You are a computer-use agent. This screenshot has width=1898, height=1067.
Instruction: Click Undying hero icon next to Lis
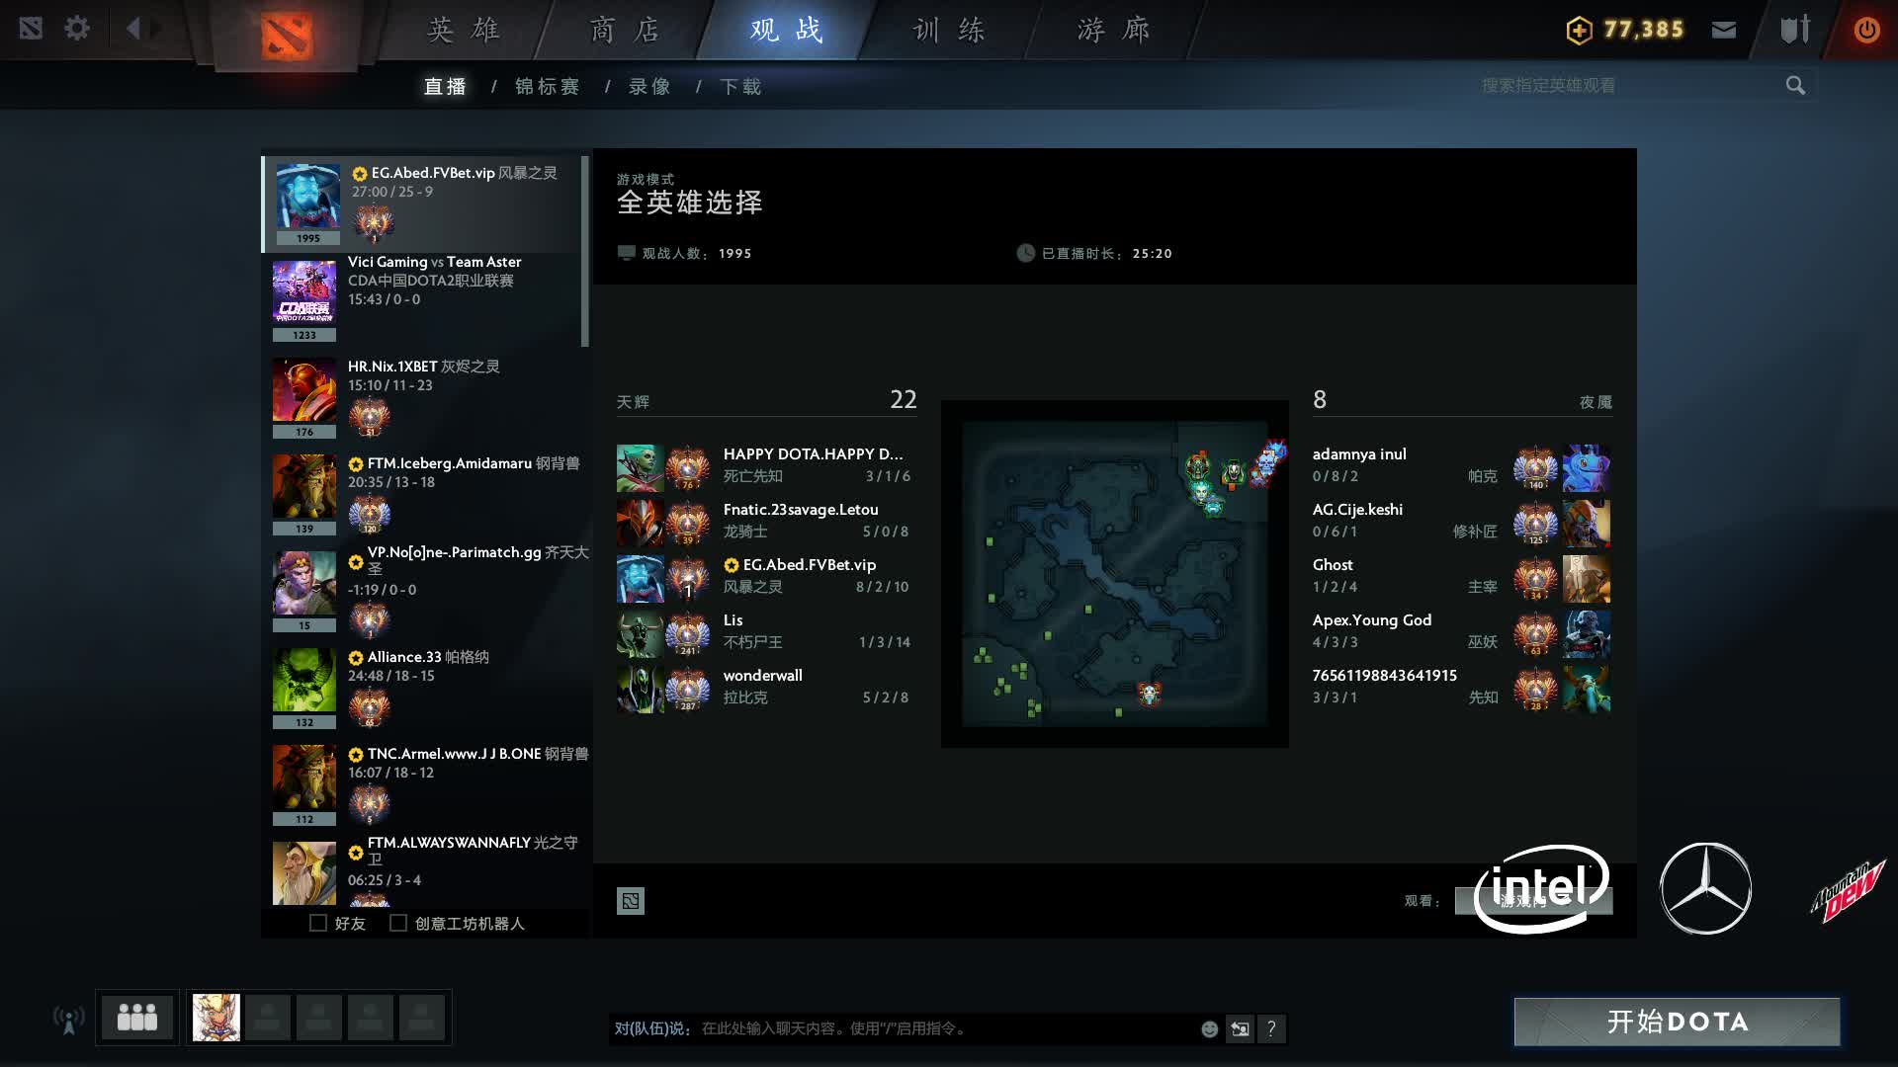tap(640, 634)
